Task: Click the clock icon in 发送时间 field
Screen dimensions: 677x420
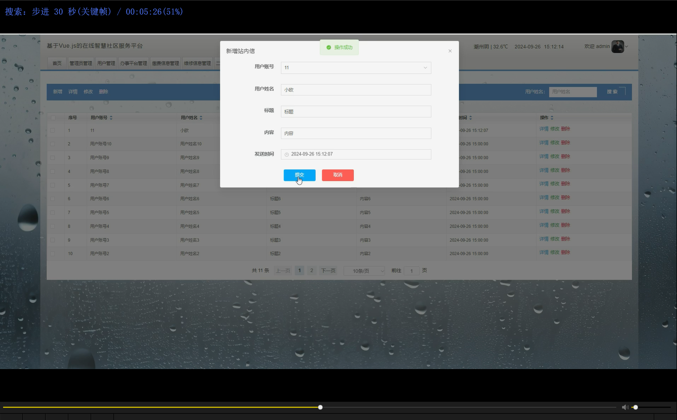Action: coord(287,155)
